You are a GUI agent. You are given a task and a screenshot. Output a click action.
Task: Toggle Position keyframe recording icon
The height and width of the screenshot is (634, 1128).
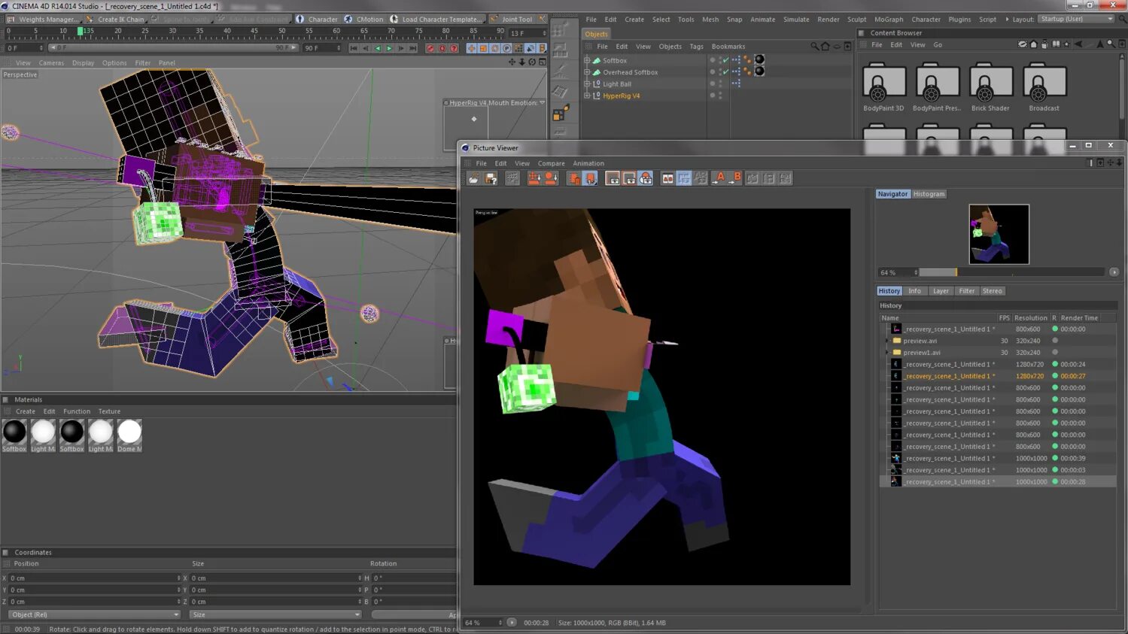[x=472, y=48]
